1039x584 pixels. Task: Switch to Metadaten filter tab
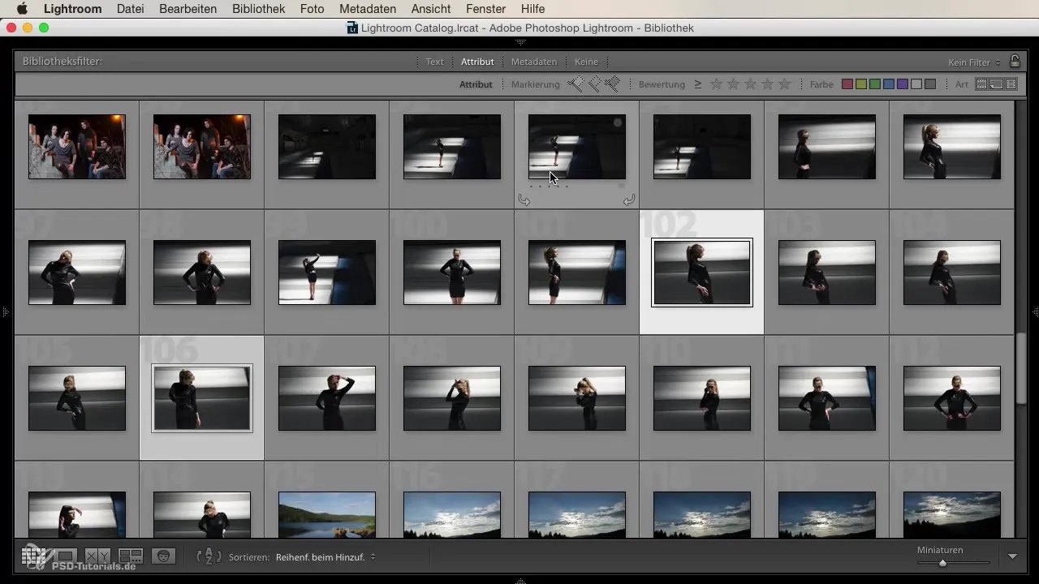pyautogui.click(x=533, y=62)
